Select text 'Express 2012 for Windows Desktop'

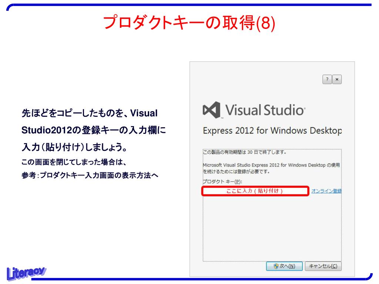point(272,131)
